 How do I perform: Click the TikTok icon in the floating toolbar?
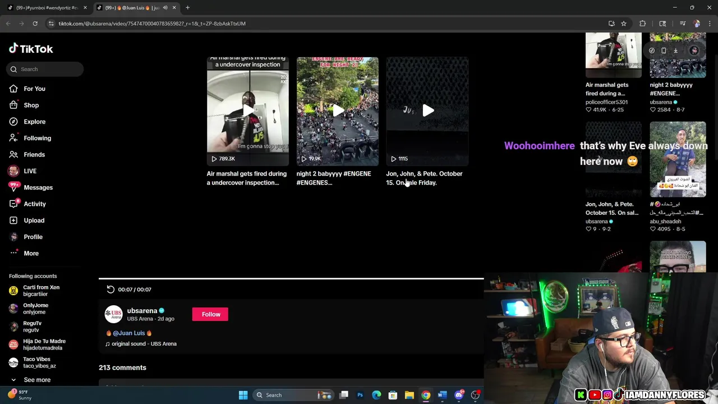pyautogui.click(x=652, y=50)
